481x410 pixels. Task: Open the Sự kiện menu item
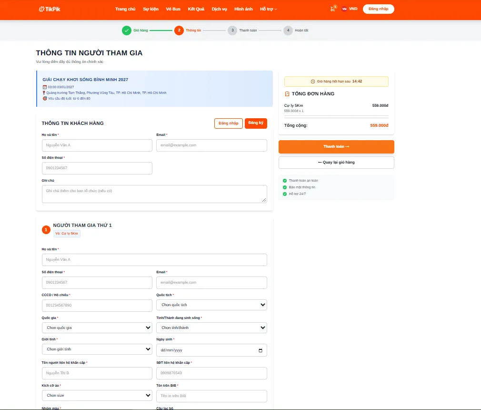tap(150, 9)
